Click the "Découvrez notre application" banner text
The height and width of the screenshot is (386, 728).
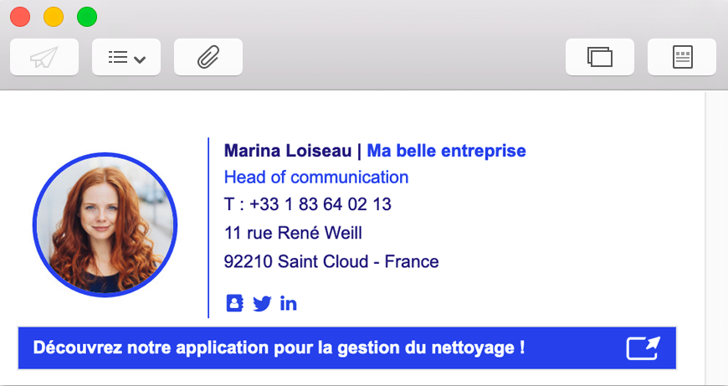tap(279, 347)
